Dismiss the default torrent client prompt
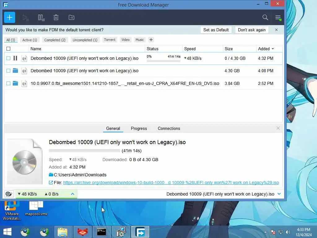 pyautogui.click(x=276, y=30)
